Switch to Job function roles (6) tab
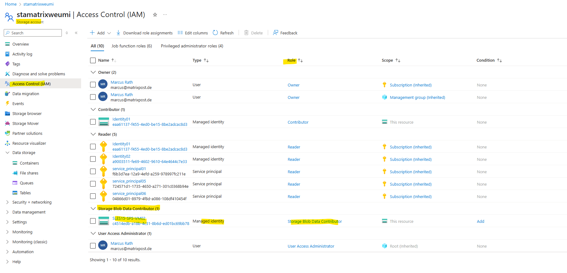The image size is (567, 273). click(x=132, y=46)
